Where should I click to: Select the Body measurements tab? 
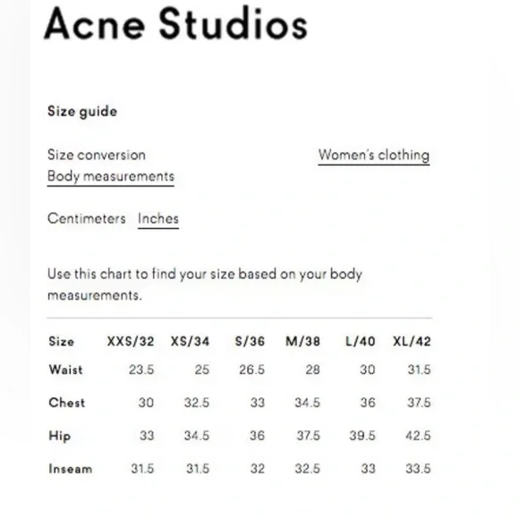click(x=111, y=177)
